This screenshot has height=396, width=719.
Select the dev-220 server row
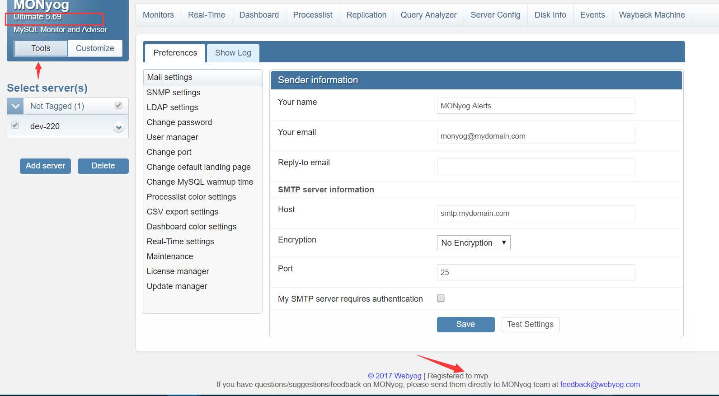[x=68, y=126]
